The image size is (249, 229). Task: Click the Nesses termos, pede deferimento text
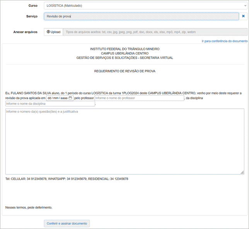(x=29, y=207)
